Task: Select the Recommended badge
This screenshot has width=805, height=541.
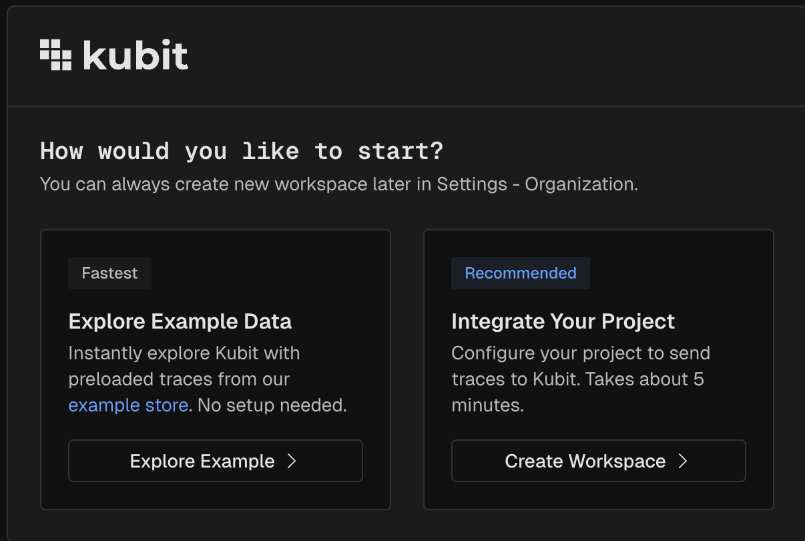Action: [x=520, y=273]
